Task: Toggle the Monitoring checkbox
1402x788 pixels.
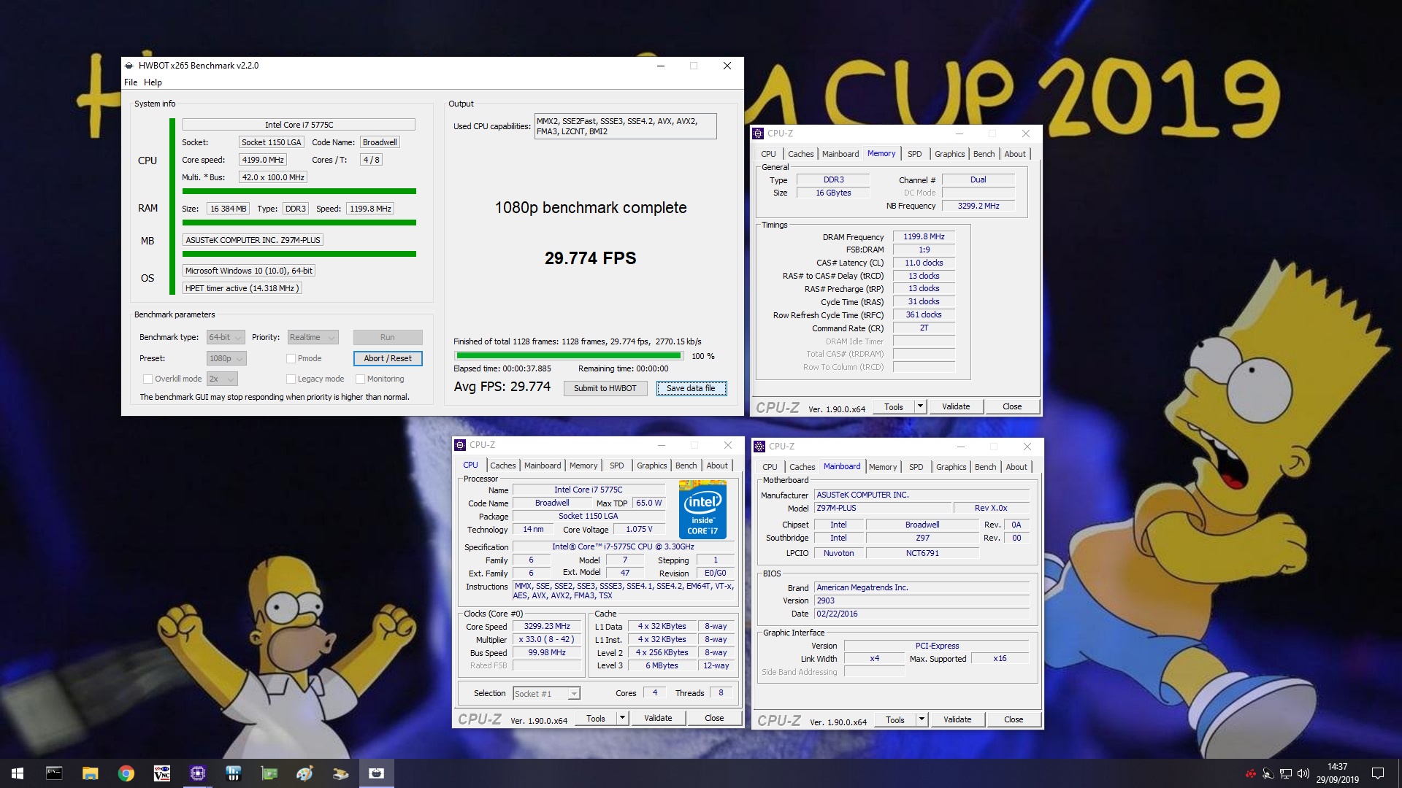Action: pyautogui.click(x=360, y=379)
